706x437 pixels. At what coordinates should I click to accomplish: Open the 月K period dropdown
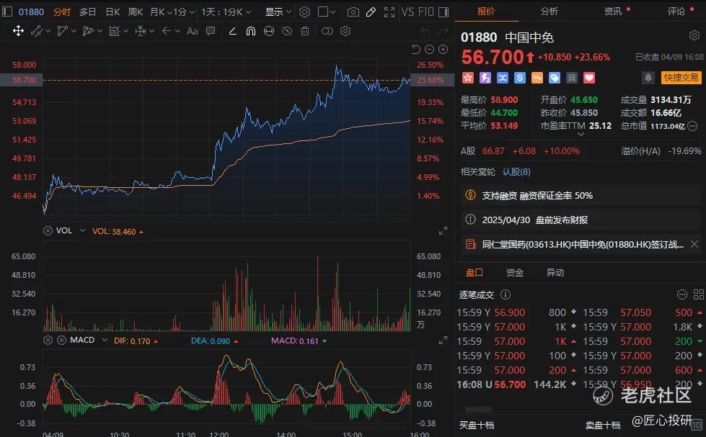[161, 12]
